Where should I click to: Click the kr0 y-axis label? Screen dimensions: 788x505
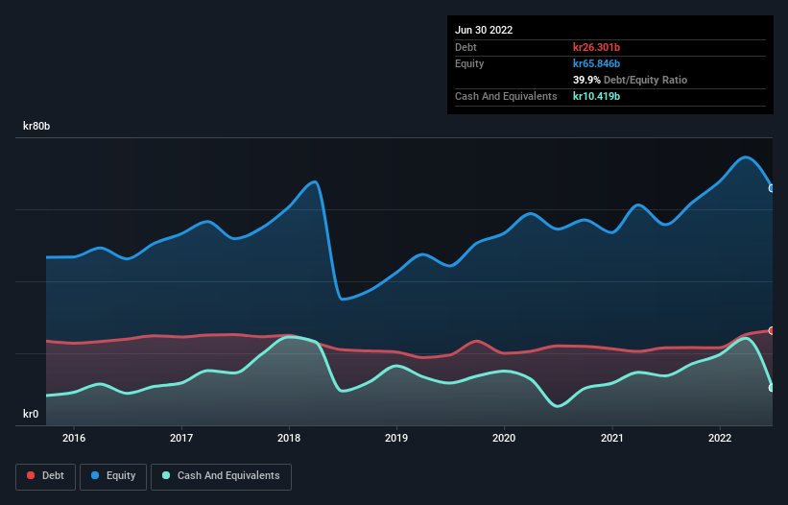click(x=31, y=414)
